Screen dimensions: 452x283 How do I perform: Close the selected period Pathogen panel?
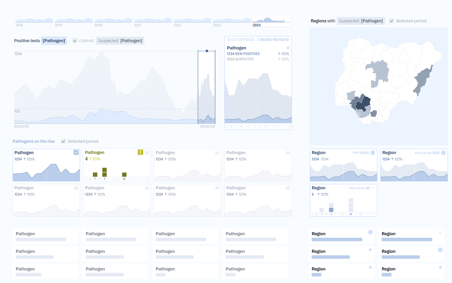pos(288,48)
